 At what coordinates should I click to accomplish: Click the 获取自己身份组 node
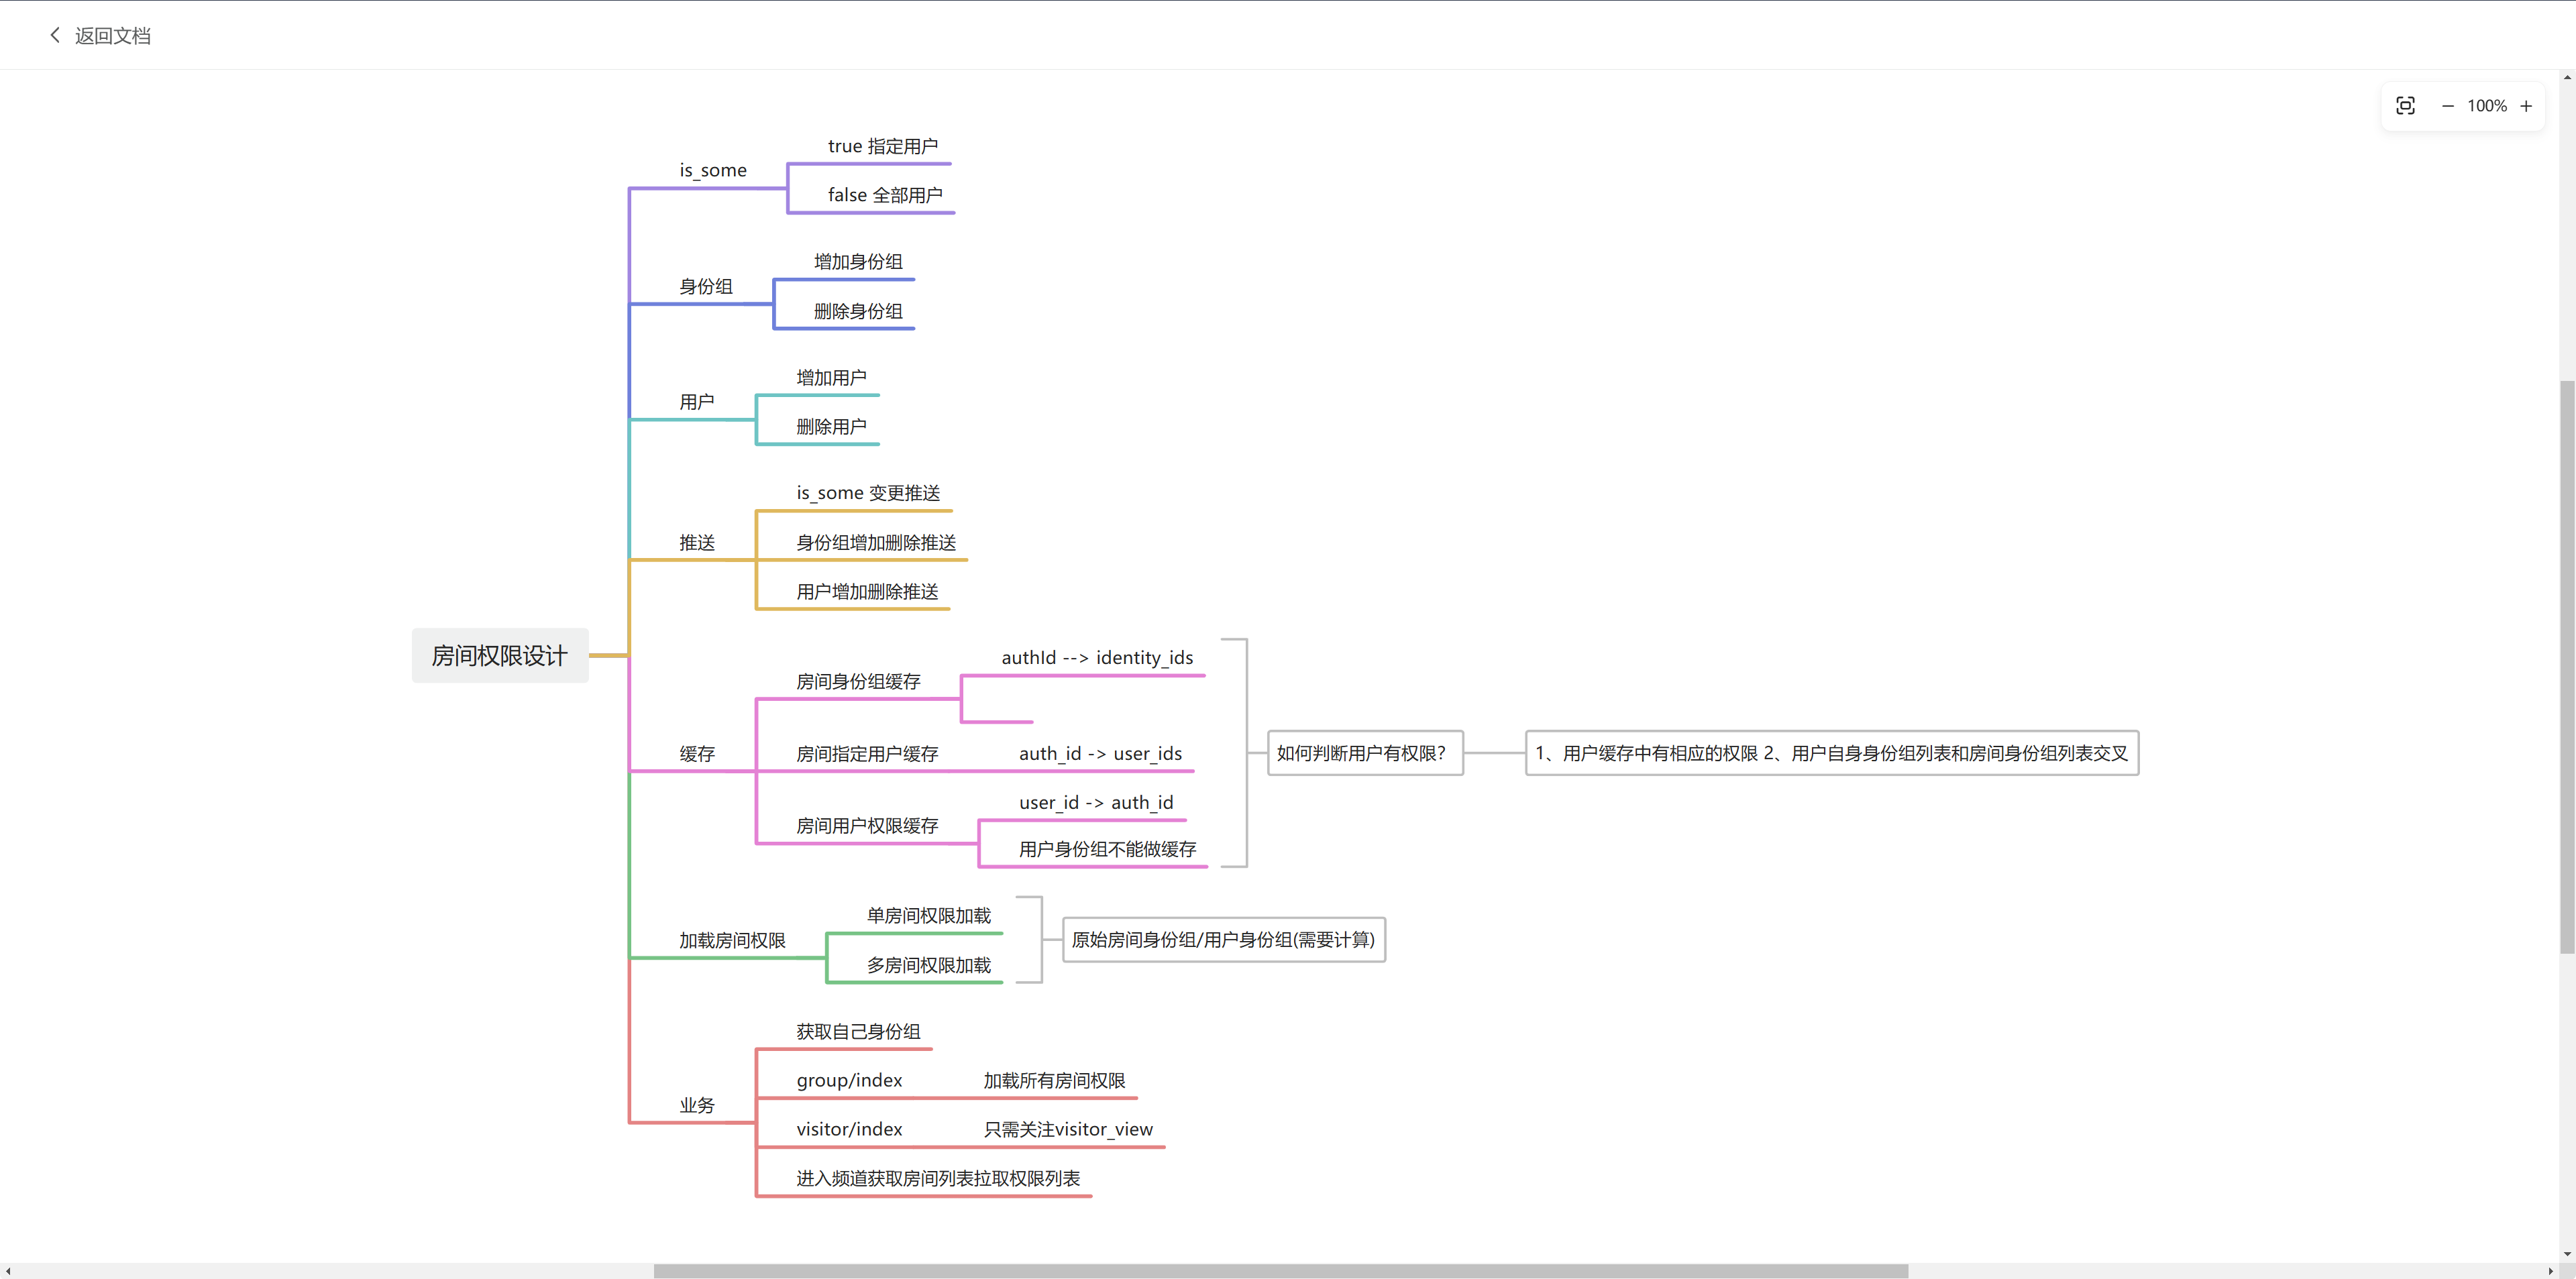tap(858, 1031)
